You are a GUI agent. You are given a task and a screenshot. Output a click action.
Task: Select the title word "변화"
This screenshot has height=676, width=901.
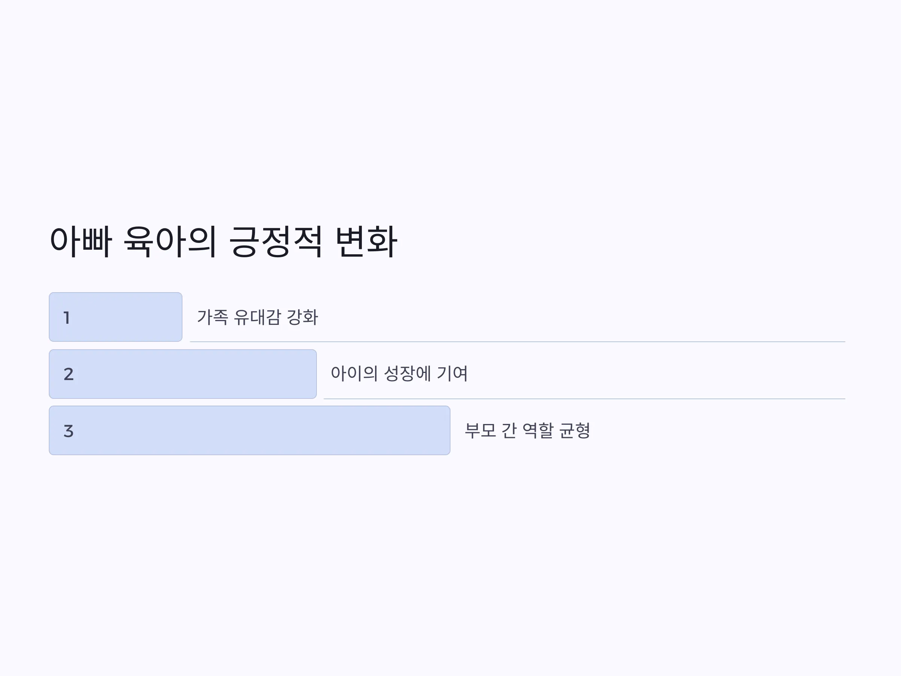click(x=366, y=241)
